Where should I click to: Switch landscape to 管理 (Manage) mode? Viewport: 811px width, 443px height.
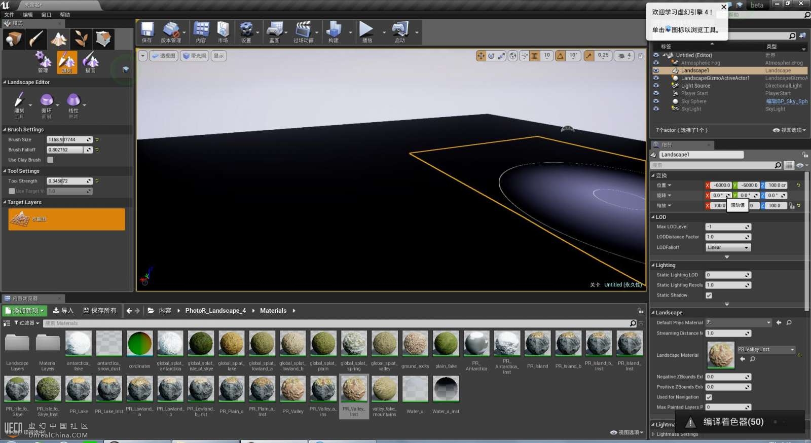tap(43, 62)
